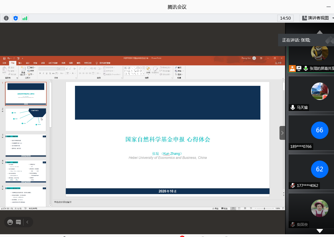Image resolution: width=334 pixels, height=237 pixels.
Task: Click muted microphone icon for 177****4062
Action: (292, 186)
